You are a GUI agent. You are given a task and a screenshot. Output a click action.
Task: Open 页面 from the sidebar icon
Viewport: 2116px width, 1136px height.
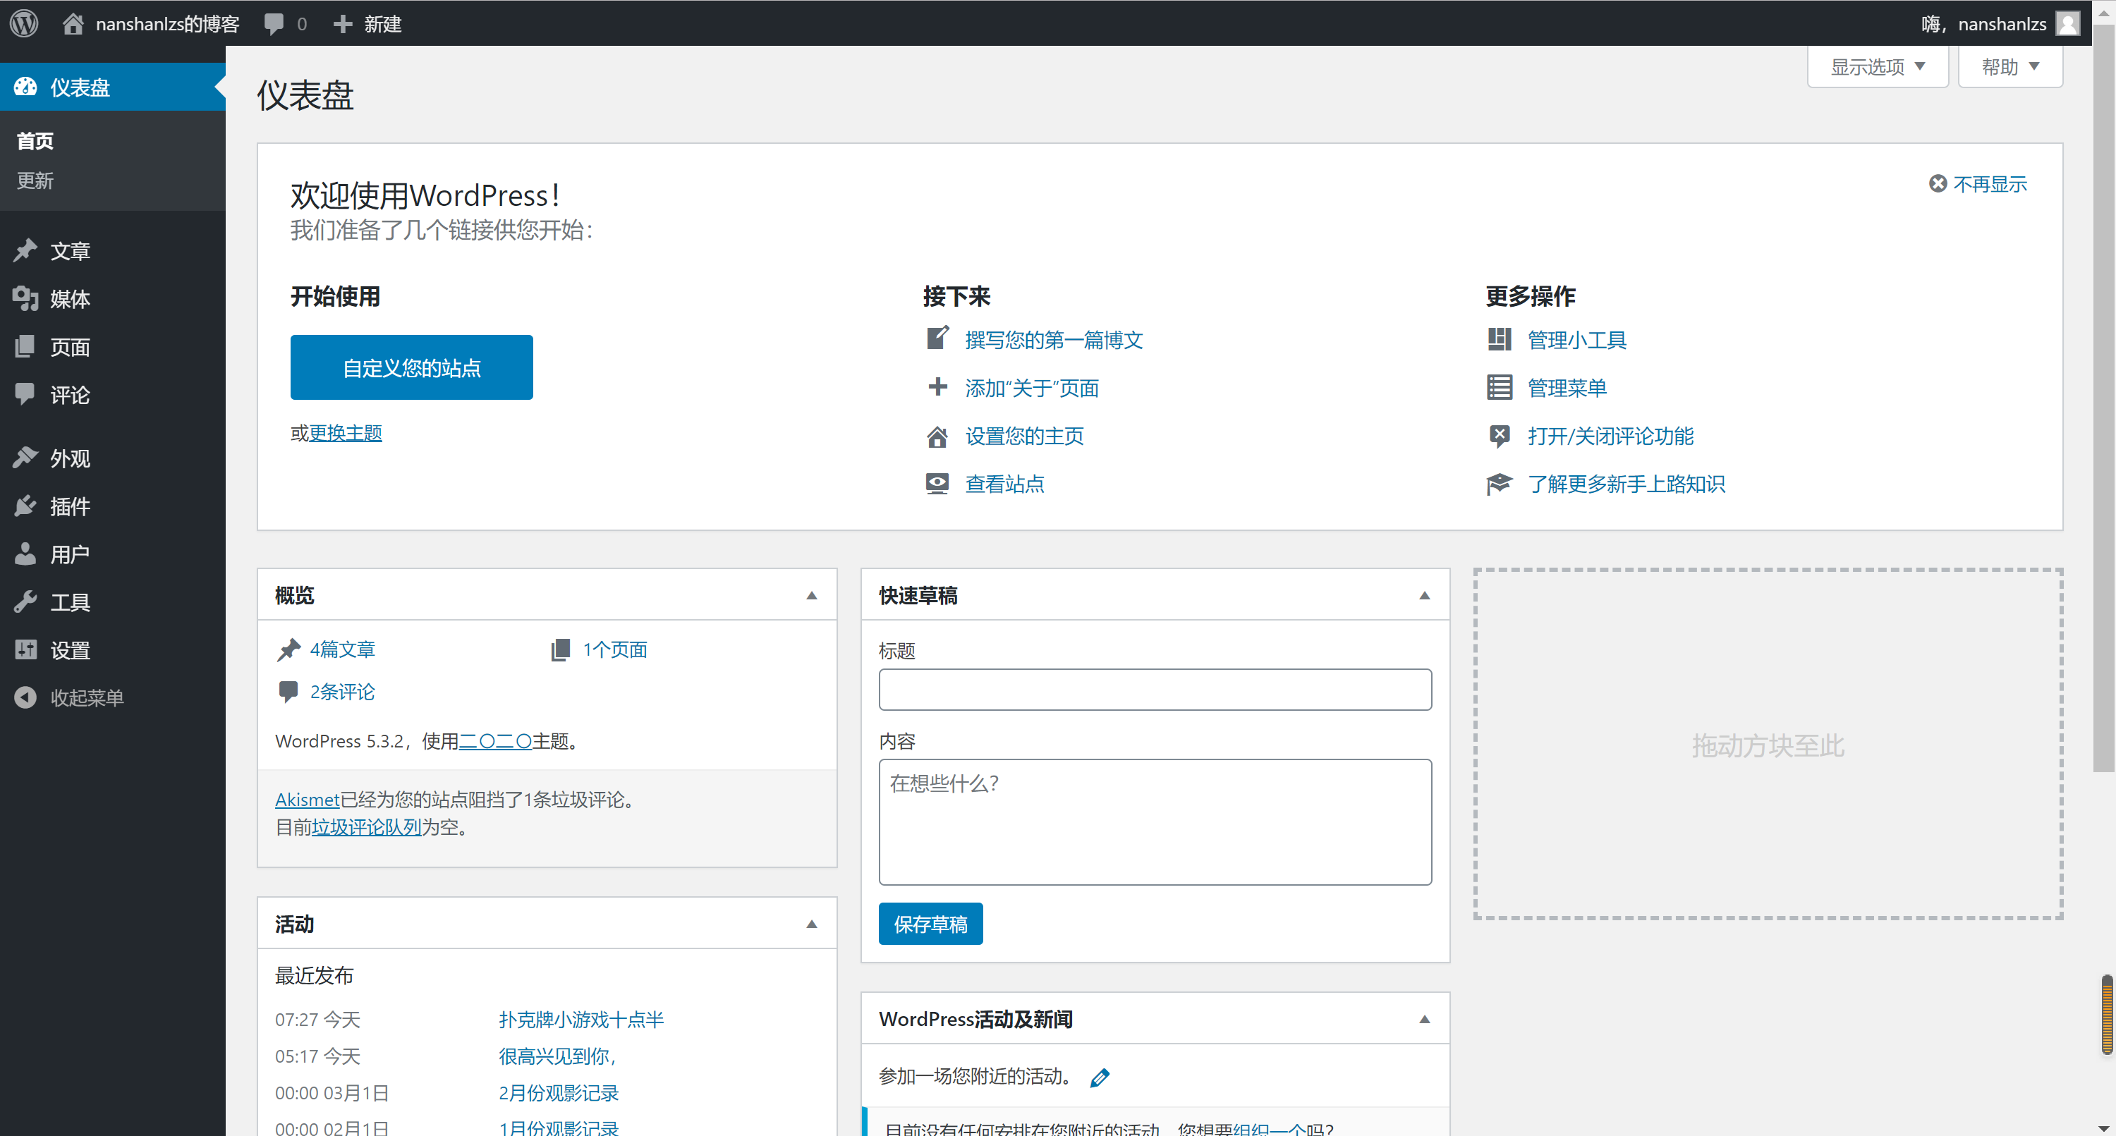(x=25, y=346)
